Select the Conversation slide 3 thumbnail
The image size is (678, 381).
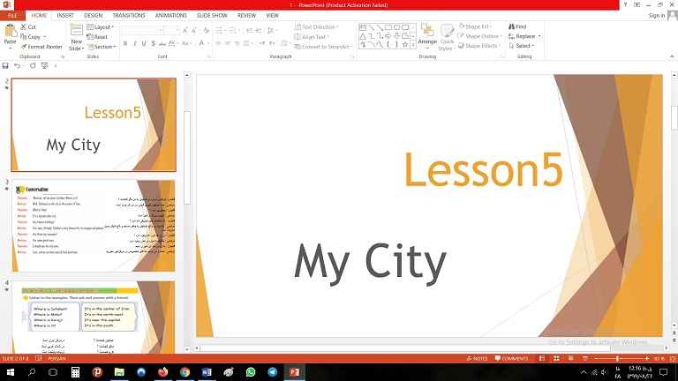pyautogui.click(x=93, y=226)
